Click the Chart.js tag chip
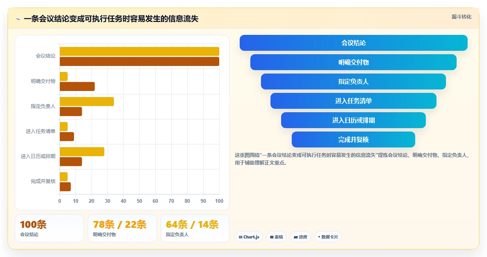 click(x=249, y=237)
